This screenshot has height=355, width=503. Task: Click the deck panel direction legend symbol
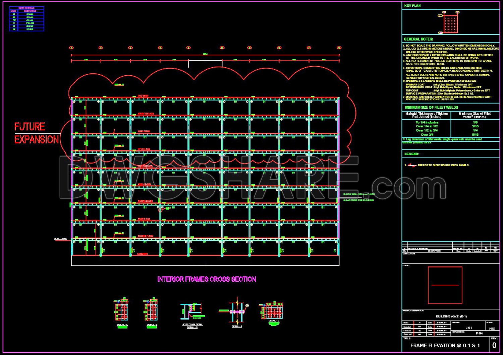(412, 165)
